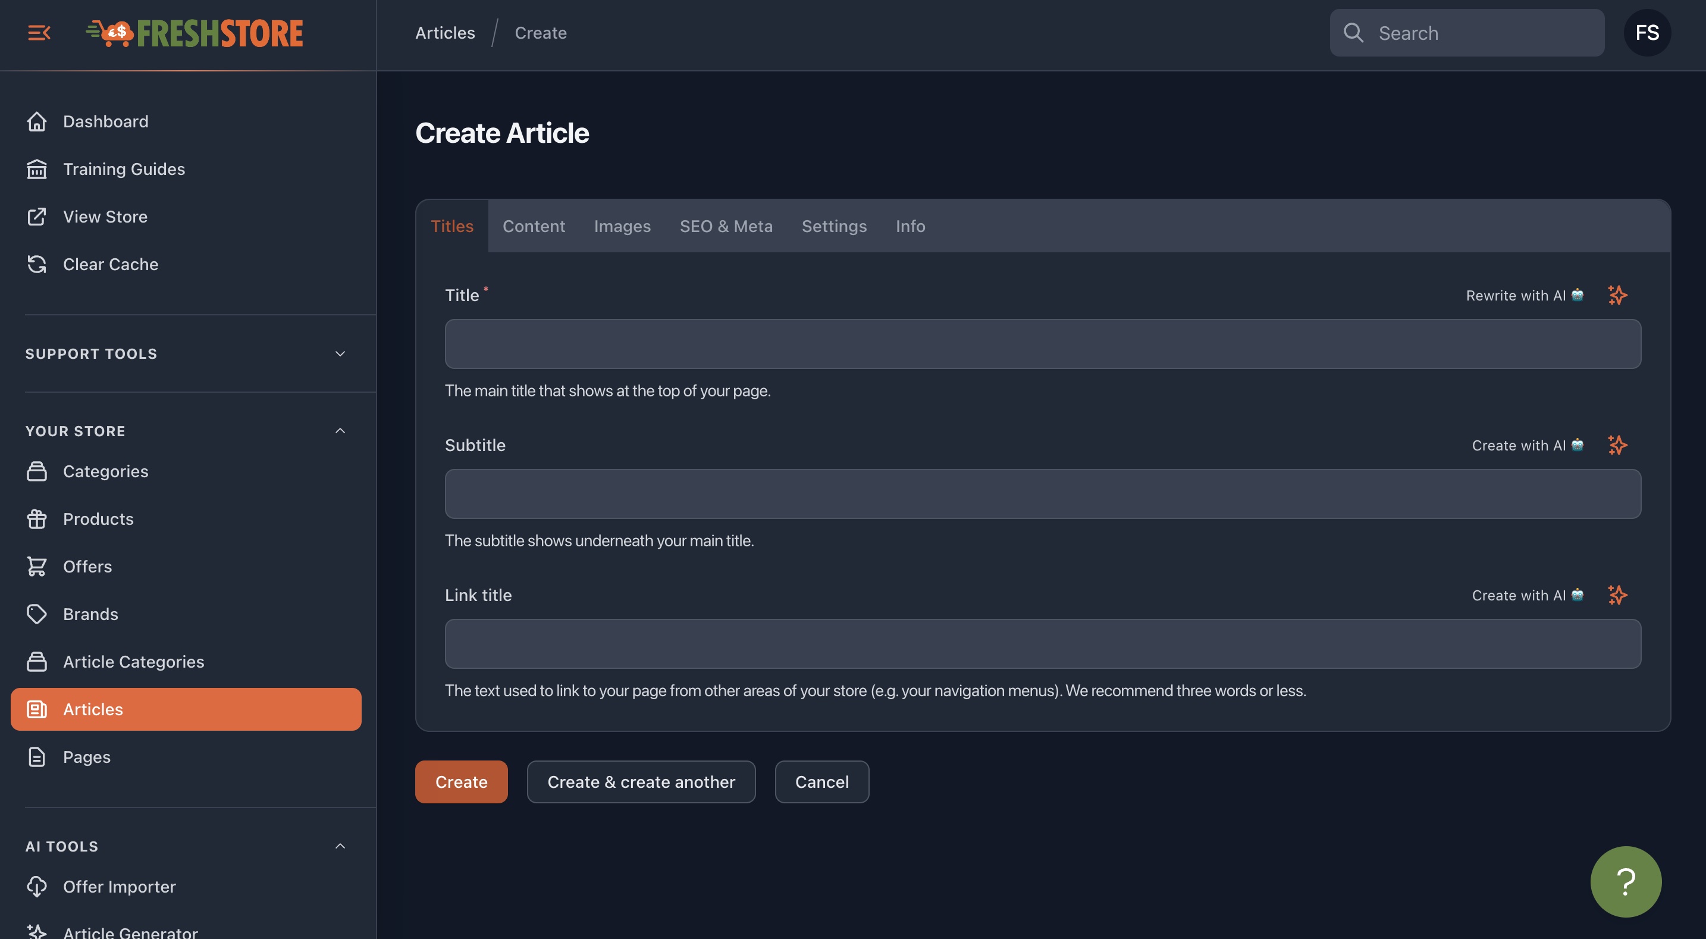Open the FS user avatar menu
Image resolution: width=1706 pixels, height=939 pixels.
point(1647,33)
